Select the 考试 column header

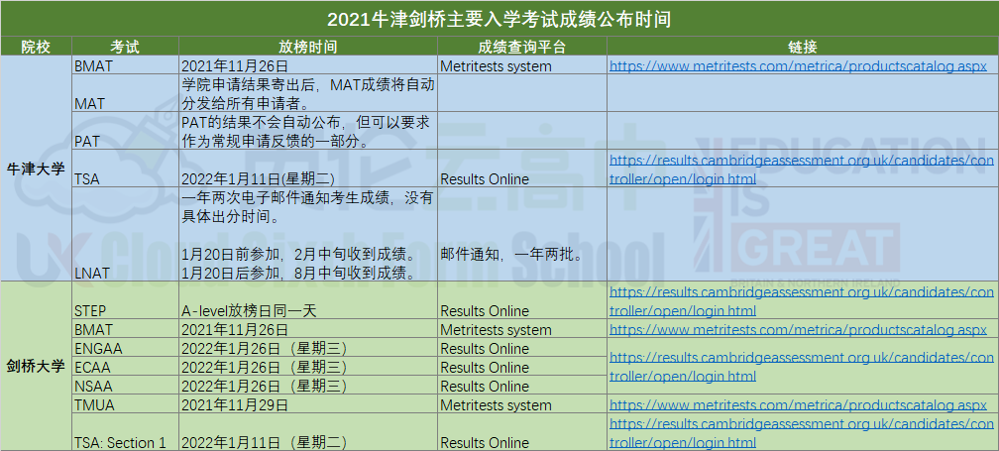click(125, 47)
